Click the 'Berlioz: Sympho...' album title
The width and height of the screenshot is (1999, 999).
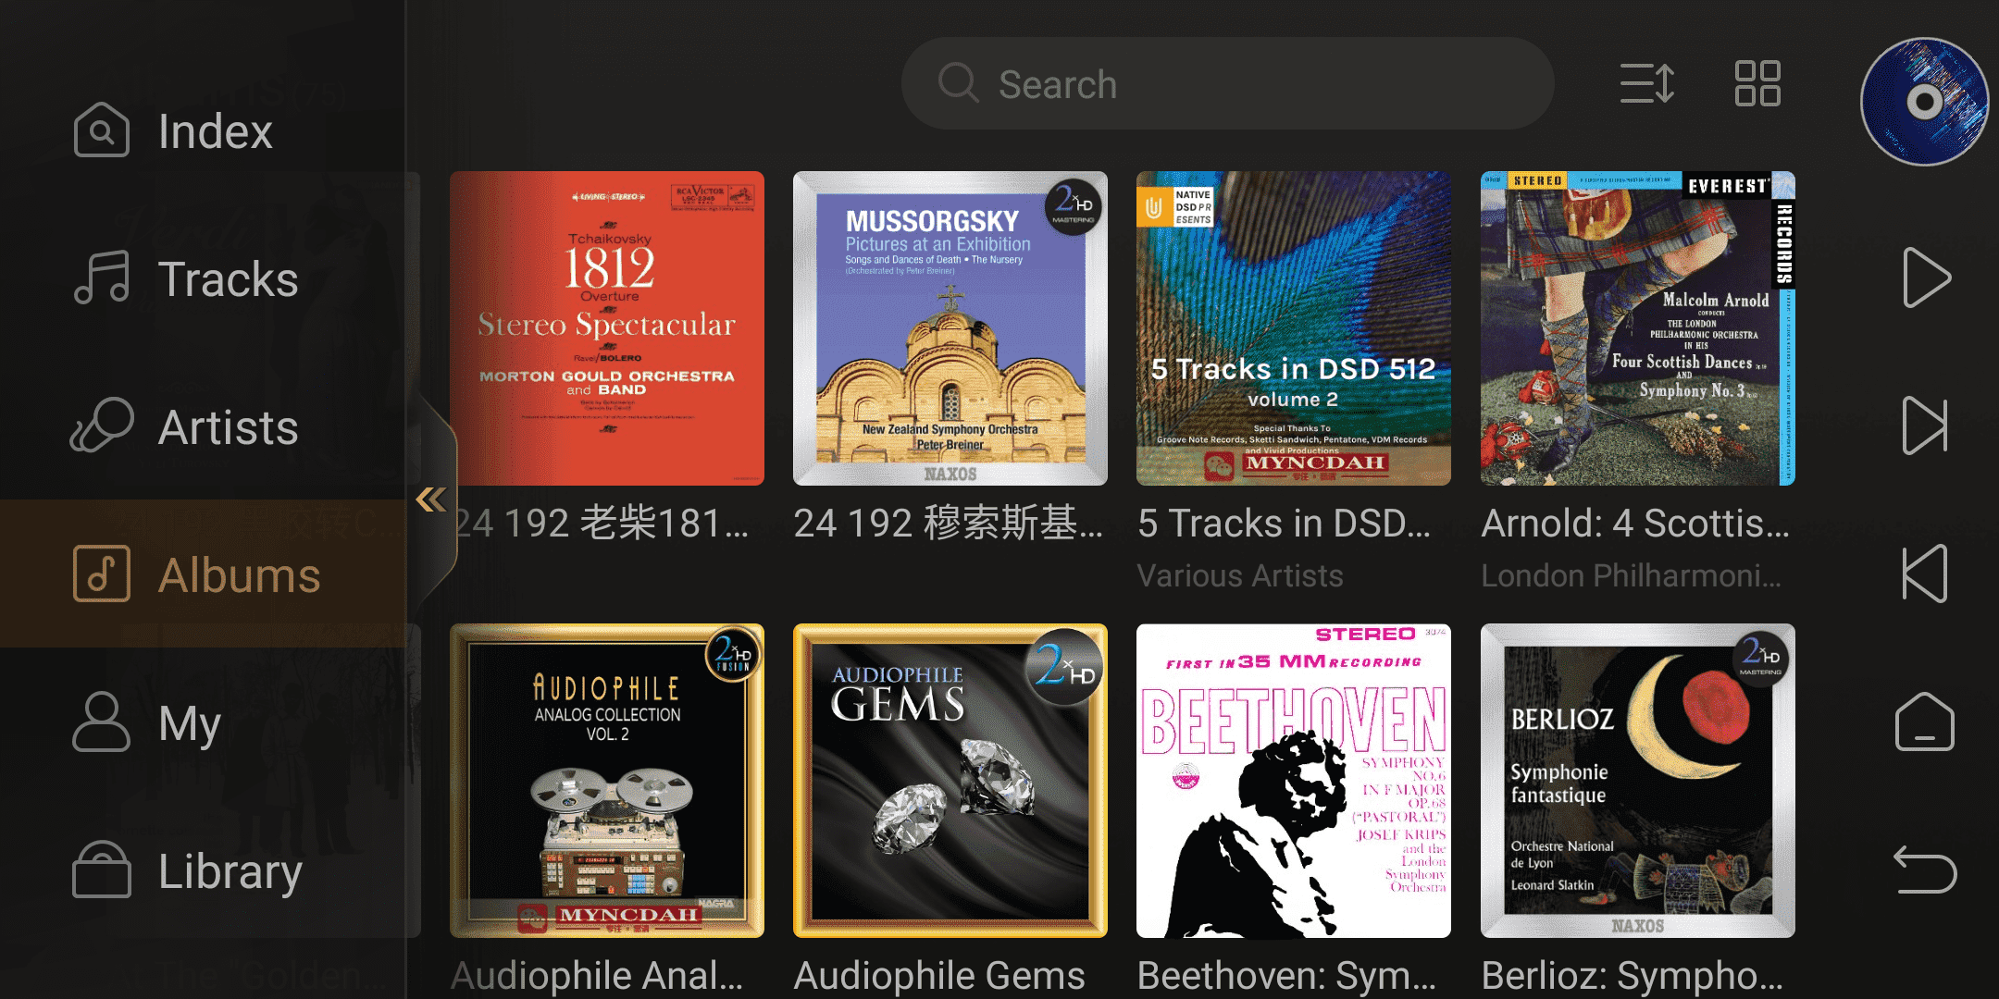tap(1633, 975)
